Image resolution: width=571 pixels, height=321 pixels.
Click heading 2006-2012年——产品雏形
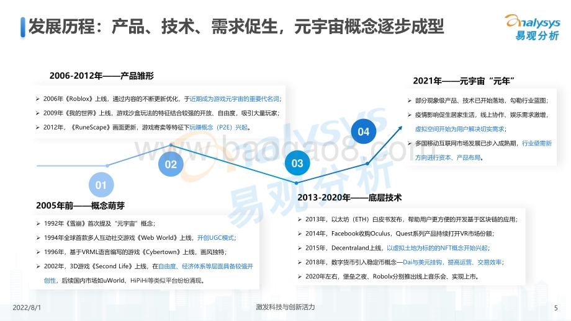tap(102, 76)
